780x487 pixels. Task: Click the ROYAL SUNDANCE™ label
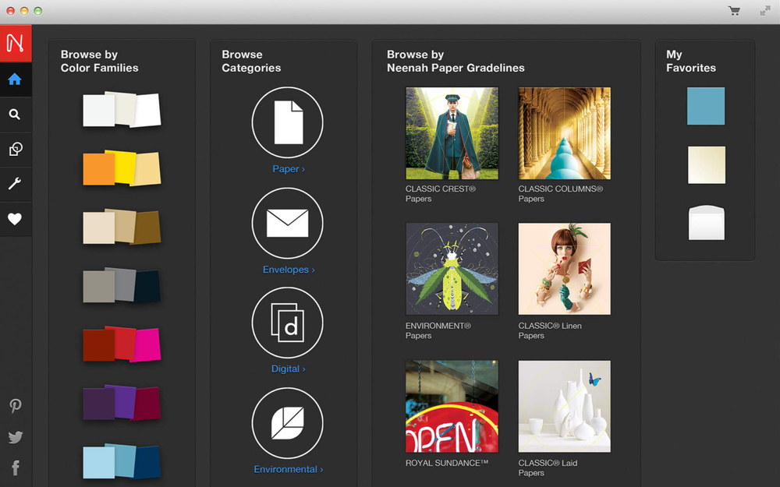click(x=447, y=463)
